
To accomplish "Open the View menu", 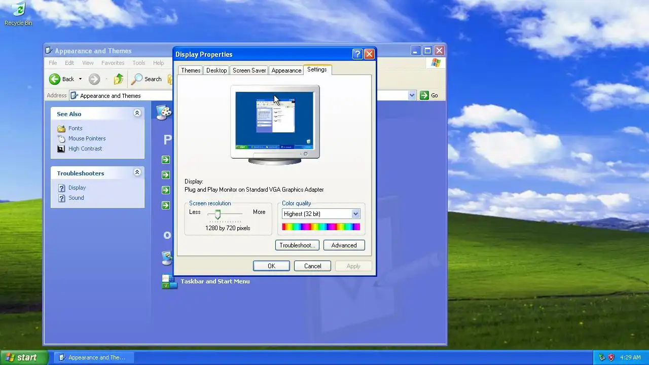I will tap(88, 63).
